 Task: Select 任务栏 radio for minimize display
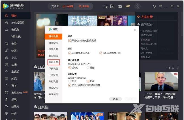[69, 68]
